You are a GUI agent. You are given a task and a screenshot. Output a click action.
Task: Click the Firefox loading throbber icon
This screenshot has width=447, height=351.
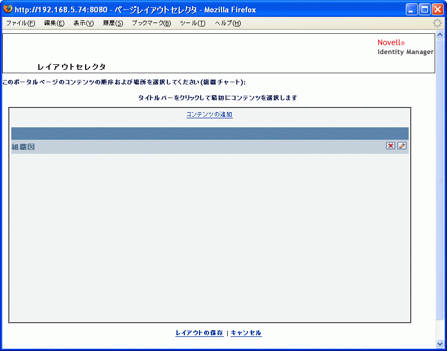[437, 23]
